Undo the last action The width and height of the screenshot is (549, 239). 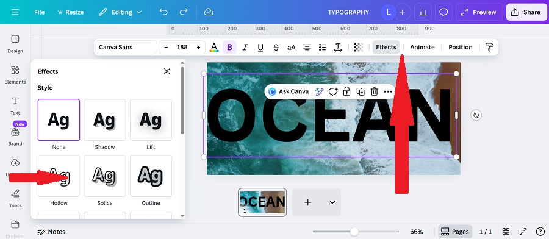[x=163, y=12]
